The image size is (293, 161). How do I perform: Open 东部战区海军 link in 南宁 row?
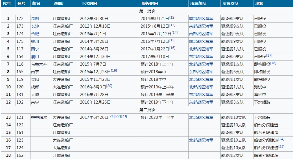pos(201,102)
